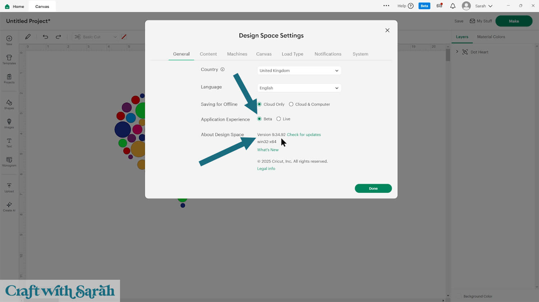Expand the Dot Heart layer
This screenshot has width=539, height=302.
[x=457, y=52]
